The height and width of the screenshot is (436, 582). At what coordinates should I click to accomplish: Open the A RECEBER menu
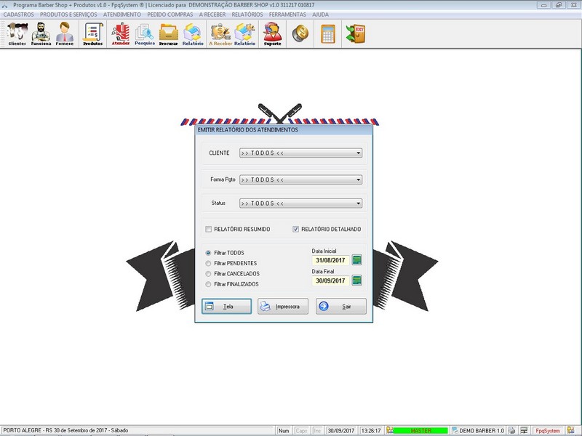[212, 15]
